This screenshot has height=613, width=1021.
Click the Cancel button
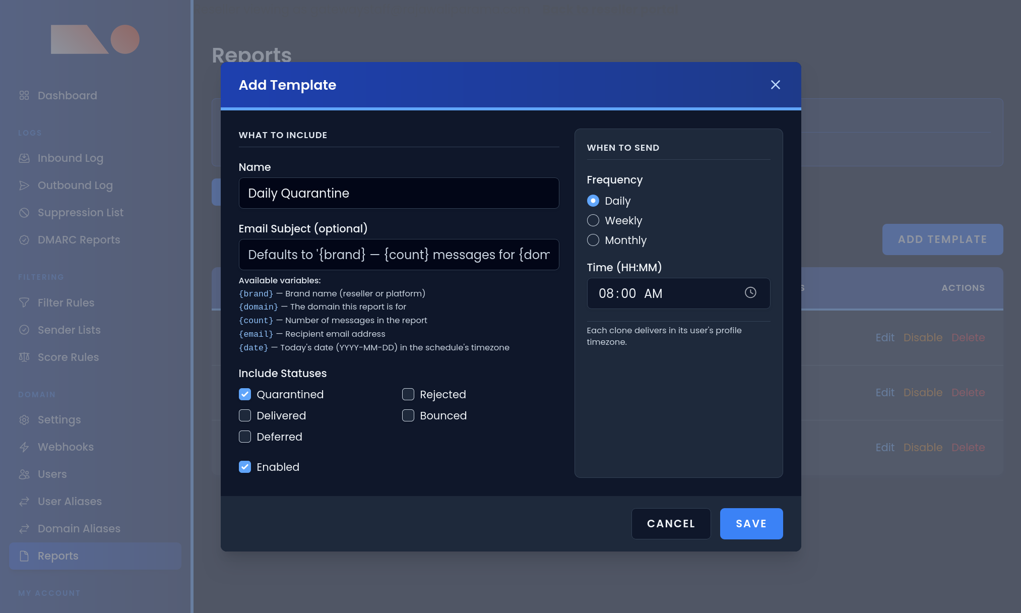[x=671, y=524]
